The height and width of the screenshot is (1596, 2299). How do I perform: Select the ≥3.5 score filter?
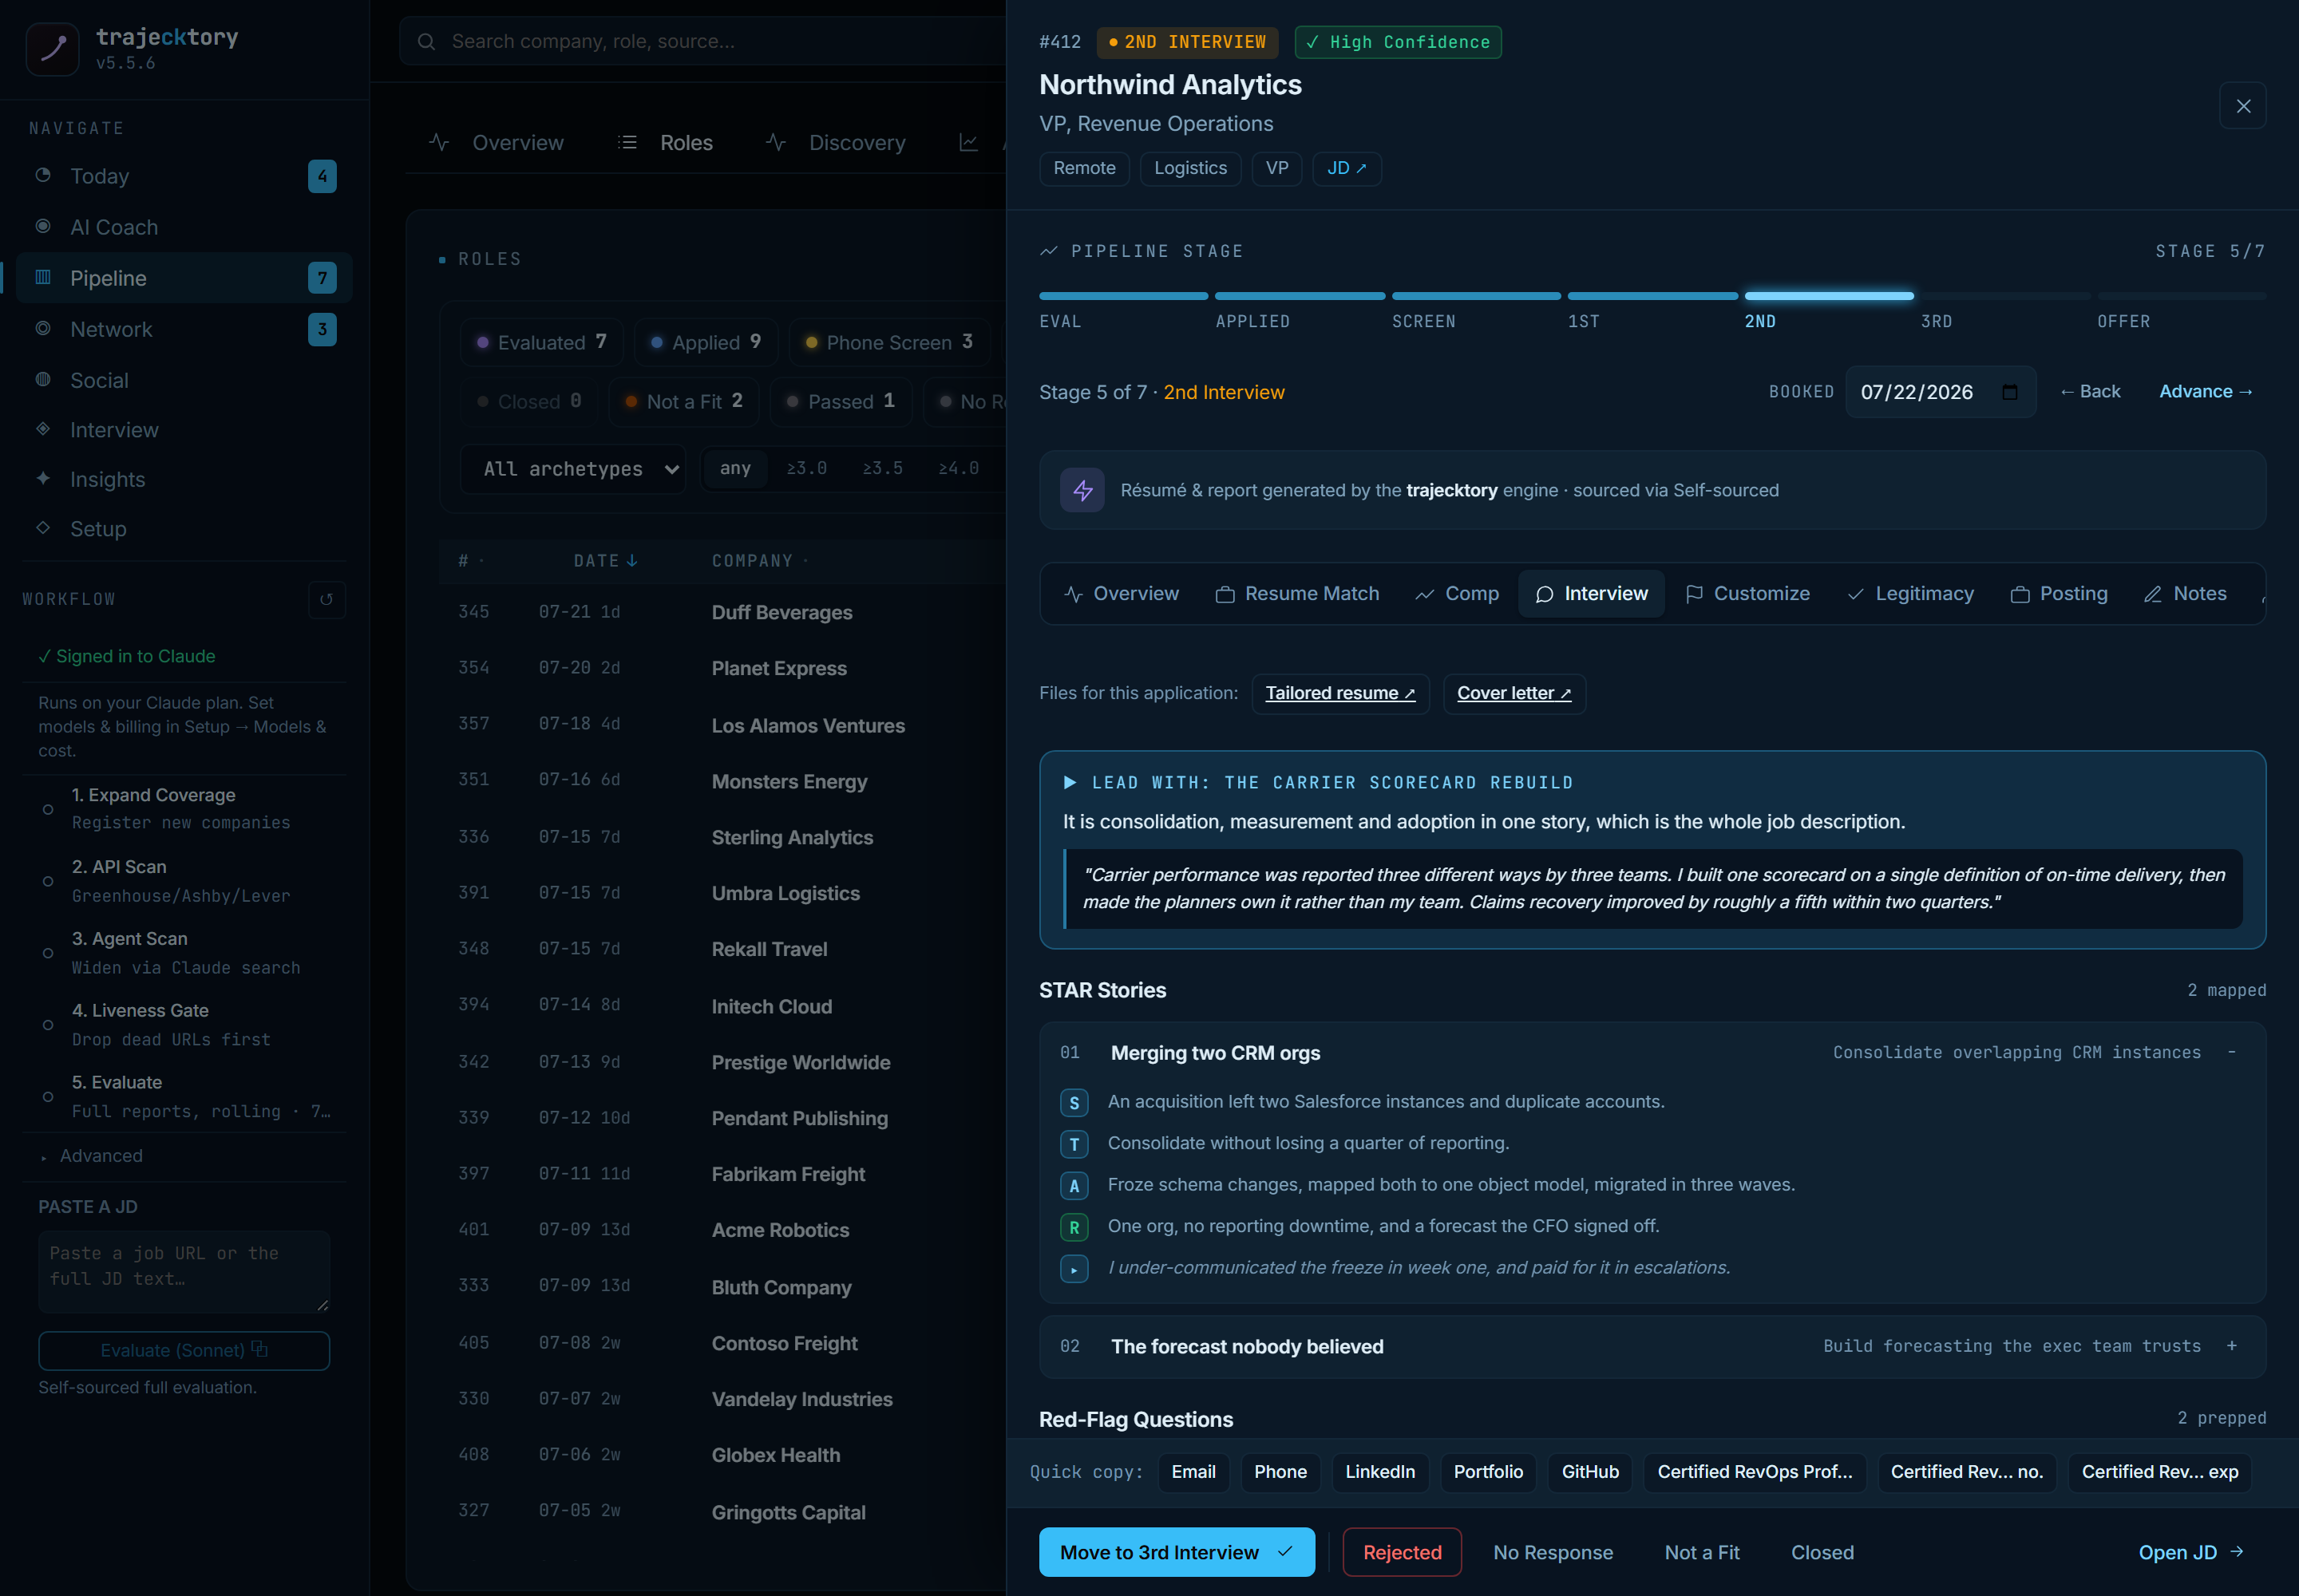[882, 468]
